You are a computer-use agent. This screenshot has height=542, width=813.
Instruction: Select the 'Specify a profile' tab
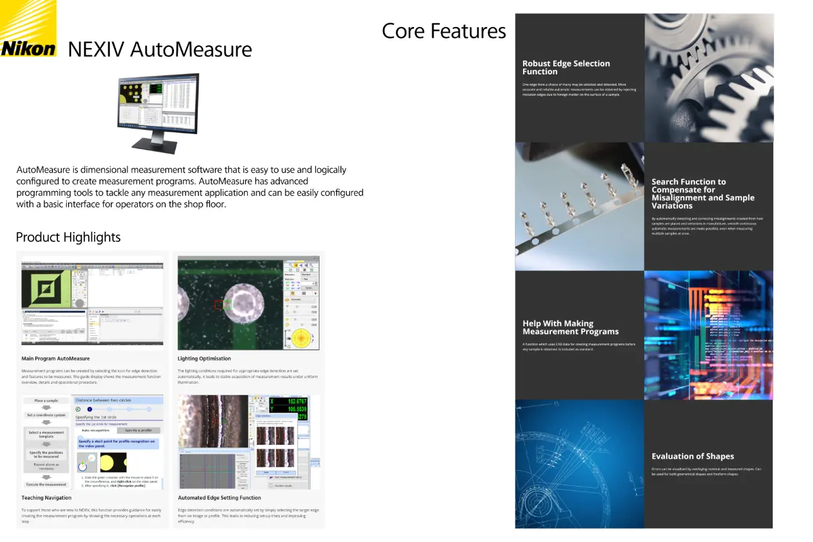coord(138,430)
